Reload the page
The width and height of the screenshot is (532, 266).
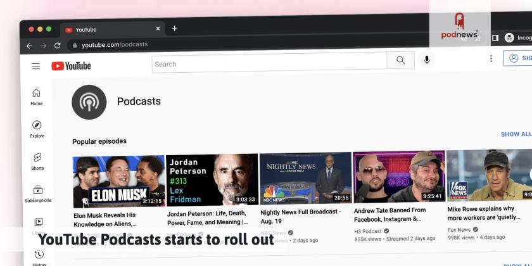coord(58,46)
